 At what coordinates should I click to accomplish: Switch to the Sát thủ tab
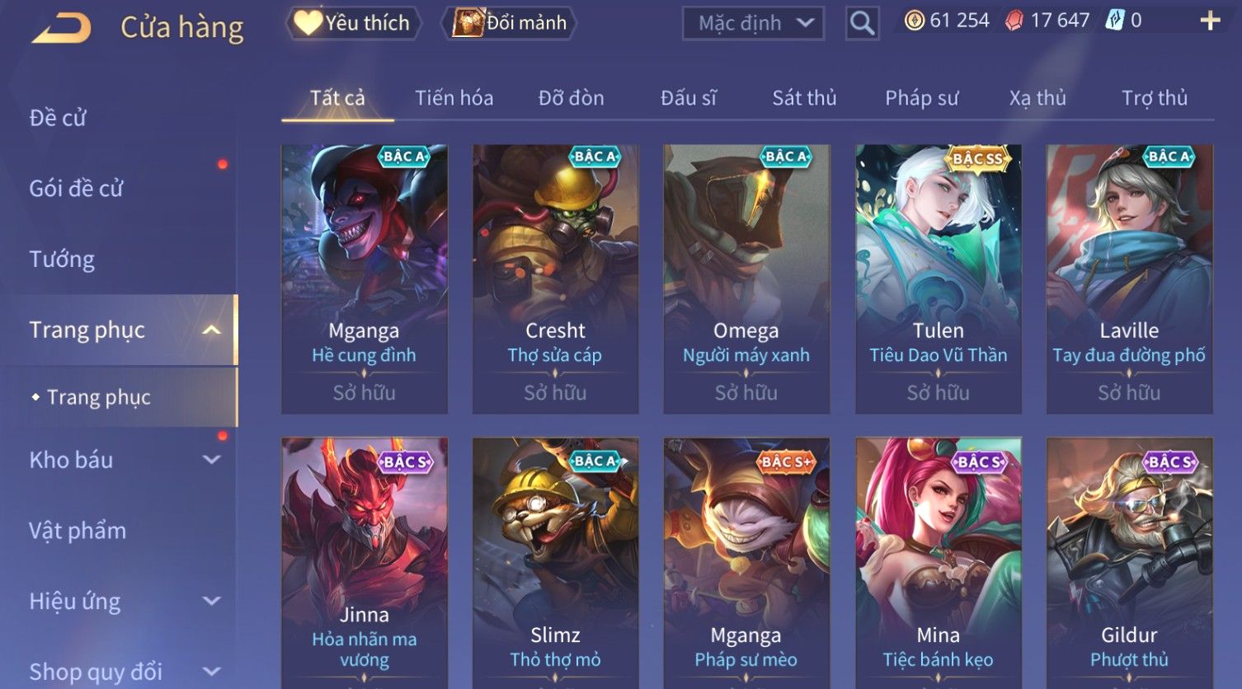(804, 98)
